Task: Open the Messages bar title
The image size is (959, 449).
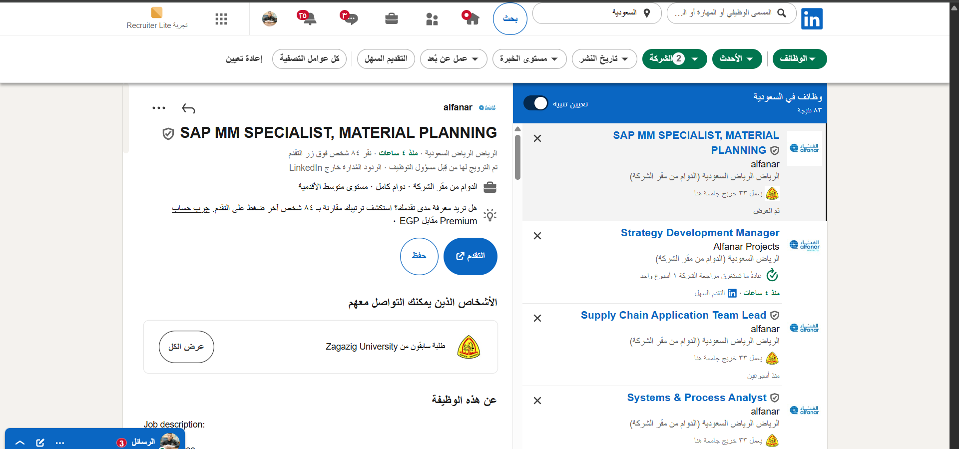Action: pos(143,442)
